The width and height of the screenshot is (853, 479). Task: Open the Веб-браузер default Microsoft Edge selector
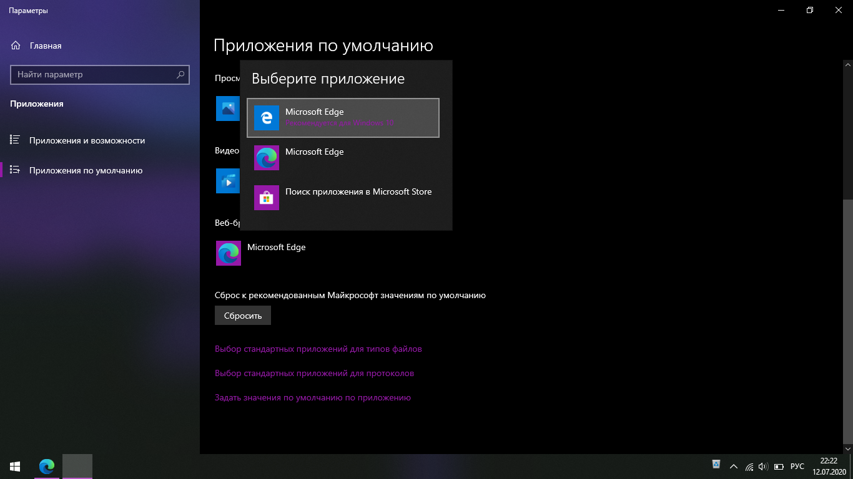pyautogui.click(x=262, y=253)
